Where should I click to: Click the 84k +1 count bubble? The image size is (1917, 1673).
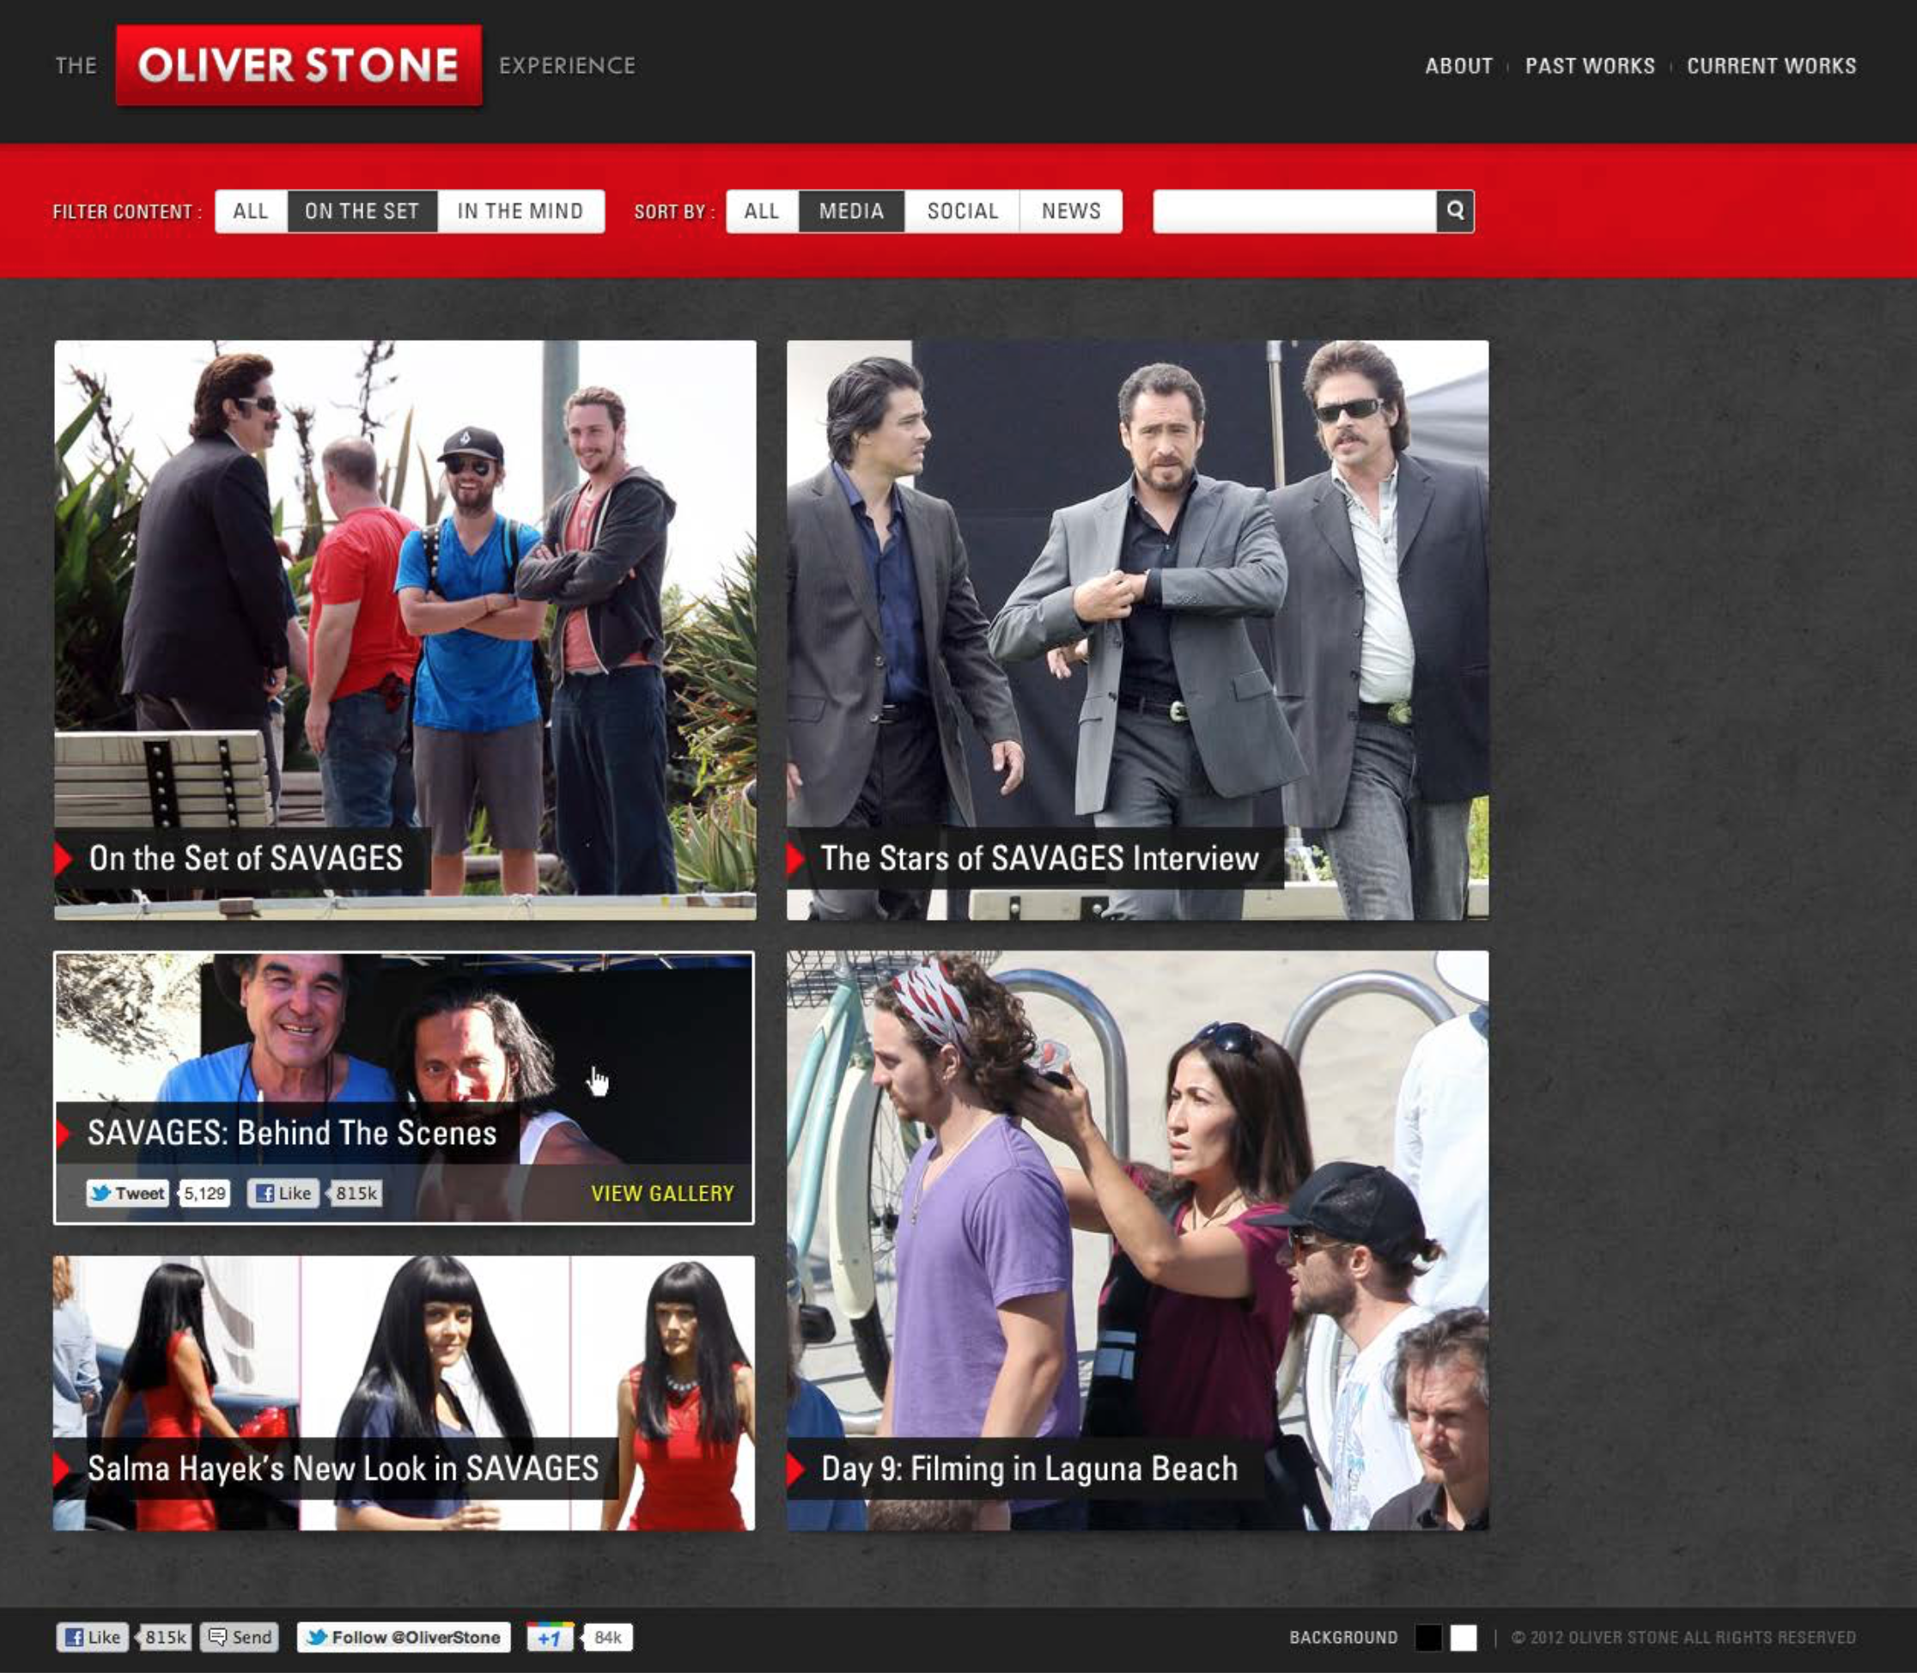click(x=607, y=1637)
